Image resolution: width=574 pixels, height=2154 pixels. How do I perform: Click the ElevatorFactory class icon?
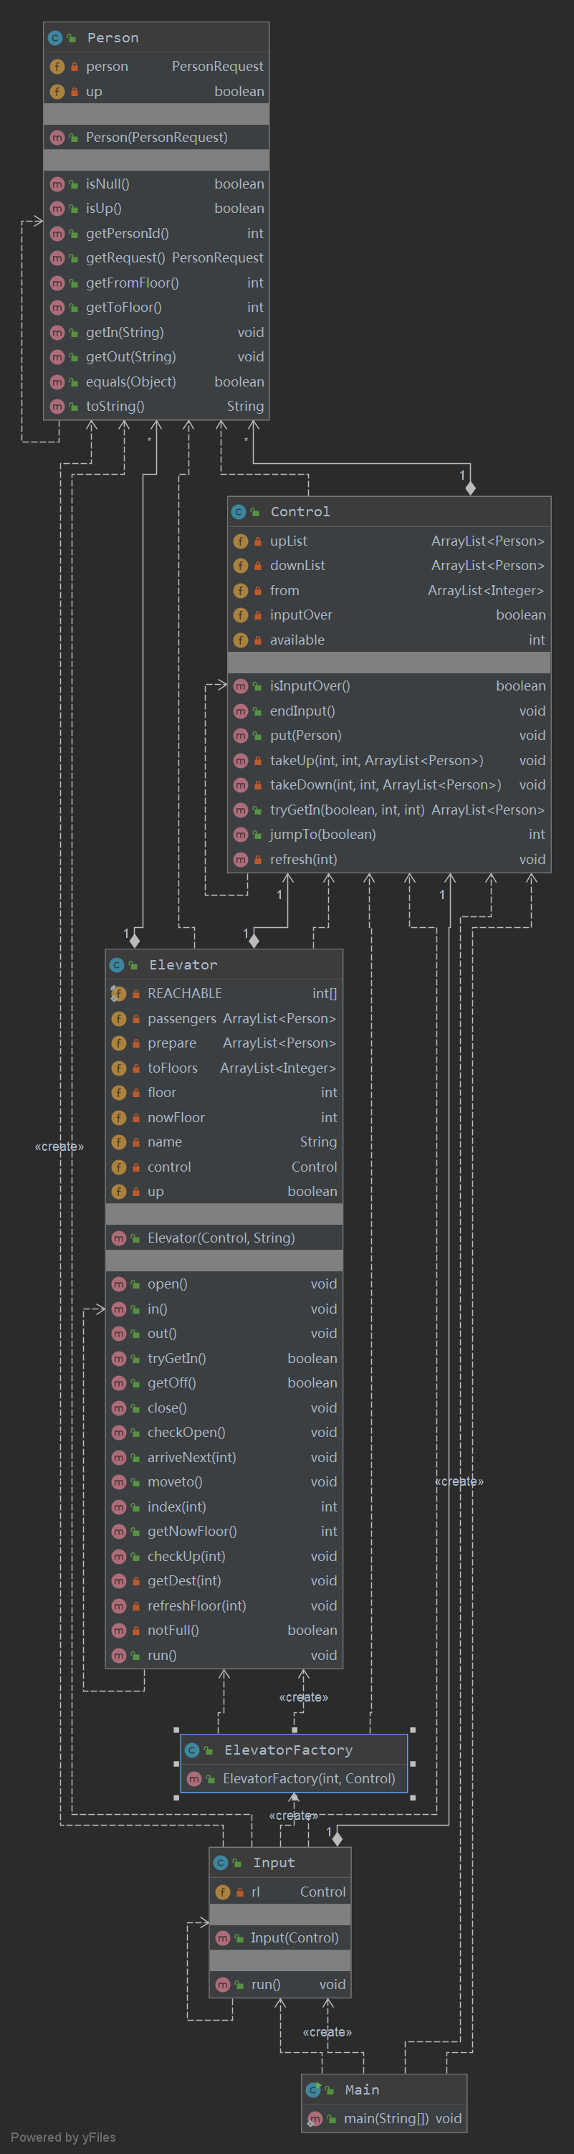click(192, 1750)
